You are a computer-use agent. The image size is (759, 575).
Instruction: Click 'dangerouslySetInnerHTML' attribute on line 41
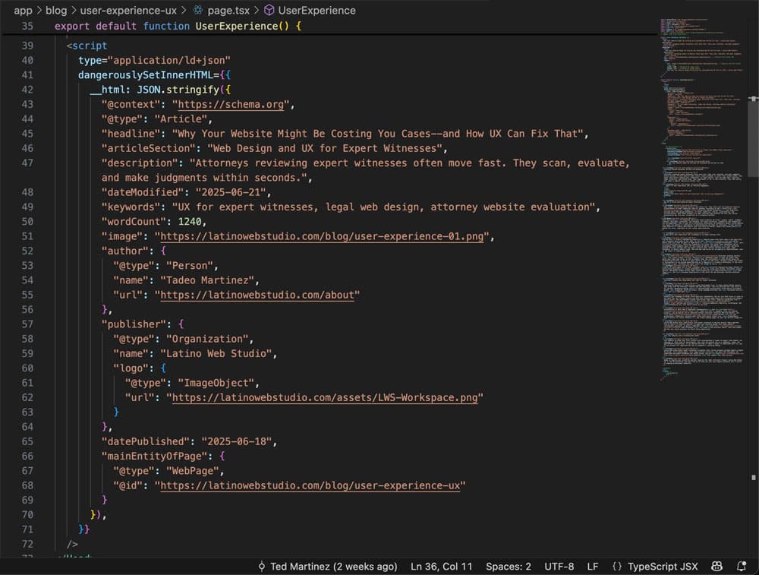[x=145, y=74]
